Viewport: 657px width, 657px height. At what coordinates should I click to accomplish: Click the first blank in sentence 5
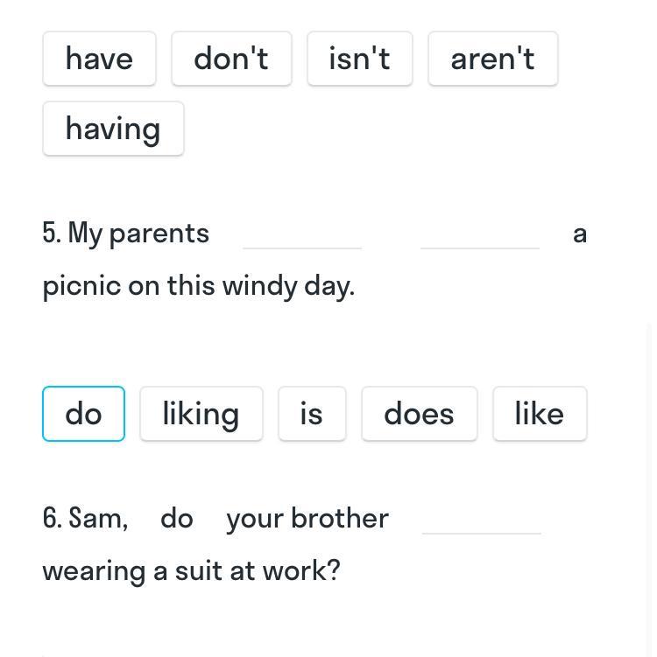[302, 234]
